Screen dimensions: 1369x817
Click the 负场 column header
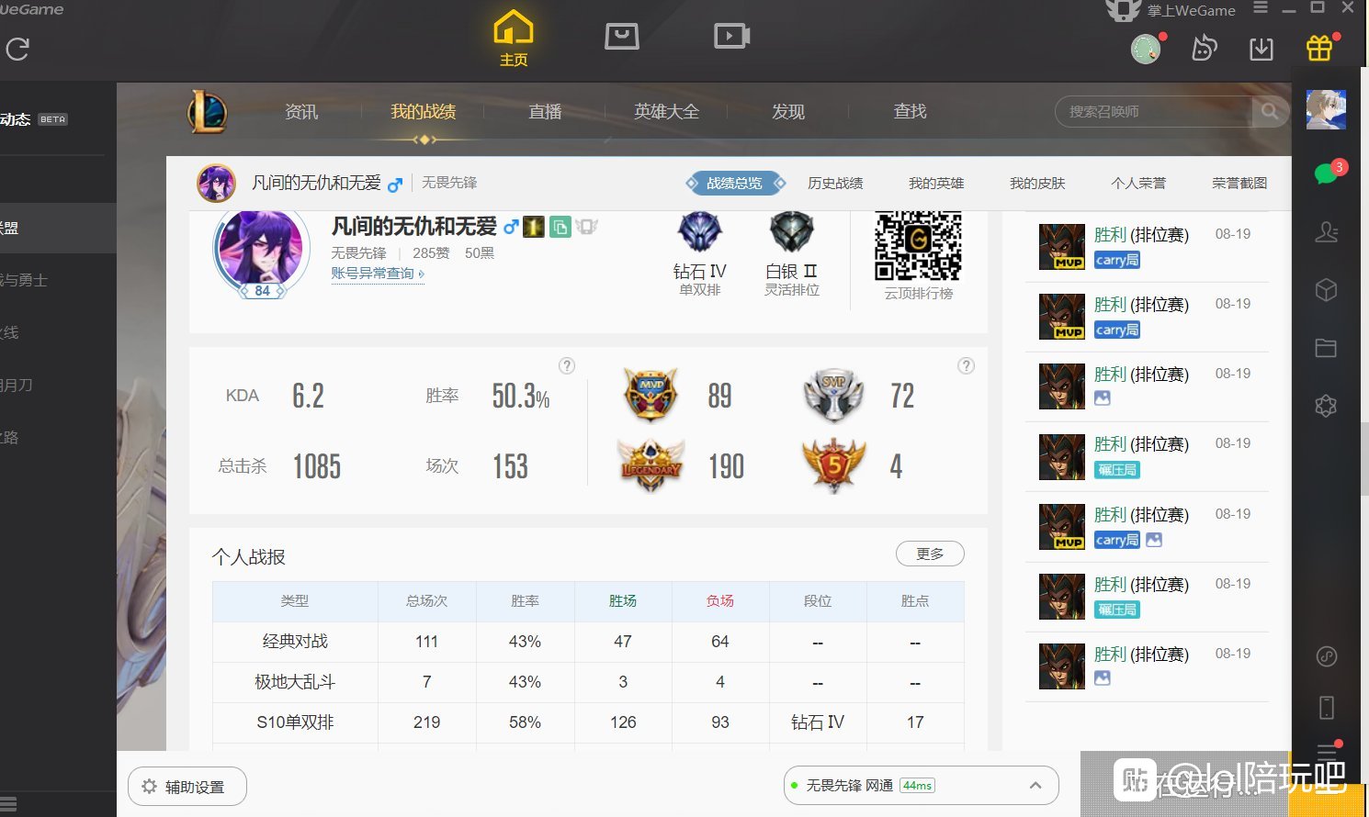pyautogui.click(x=720, y=601)
